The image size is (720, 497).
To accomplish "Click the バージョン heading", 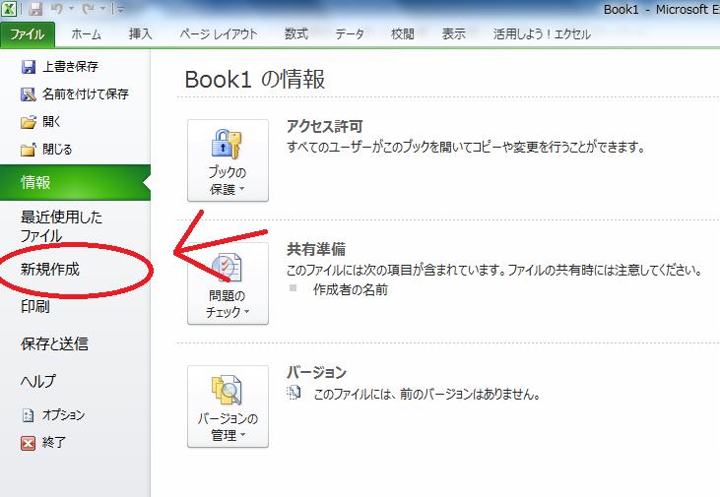I will pyautogui.click(x=316, y=372).
